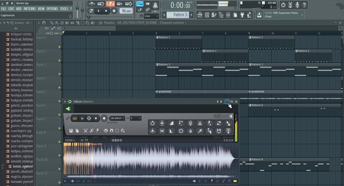The image size is (344, 186).
Task: Expand the FIRE Expansion Packs news arrow
Action: pos(303,15)
